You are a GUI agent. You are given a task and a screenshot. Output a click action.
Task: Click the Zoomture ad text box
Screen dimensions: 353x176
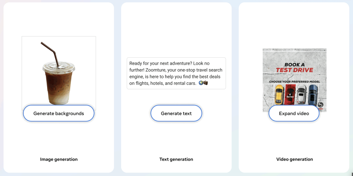[176, 73]
